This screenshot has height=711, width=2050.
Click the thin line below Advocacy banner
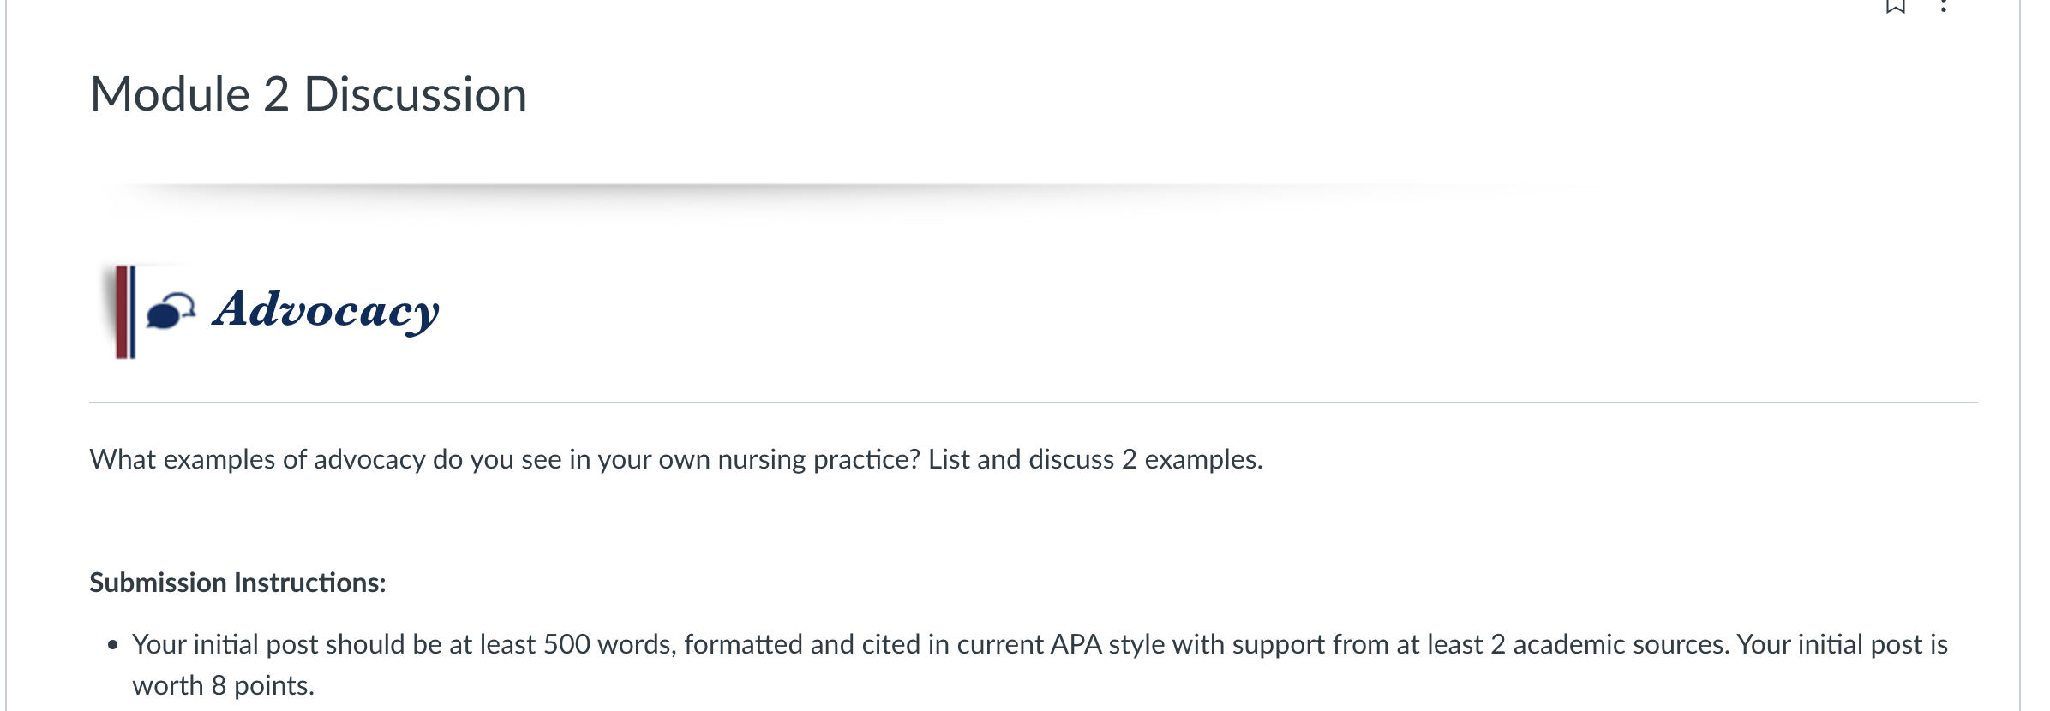point(1034,402)
